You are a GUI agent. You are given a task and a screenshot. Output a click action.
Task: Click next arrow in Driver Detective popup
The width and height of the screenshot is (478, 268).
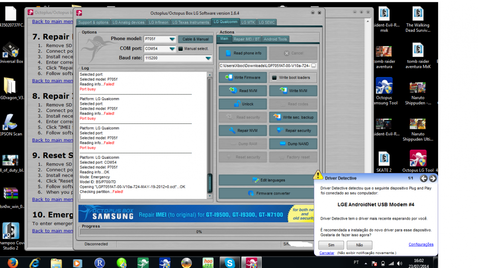pyautogui.click(x=433, y=179)
